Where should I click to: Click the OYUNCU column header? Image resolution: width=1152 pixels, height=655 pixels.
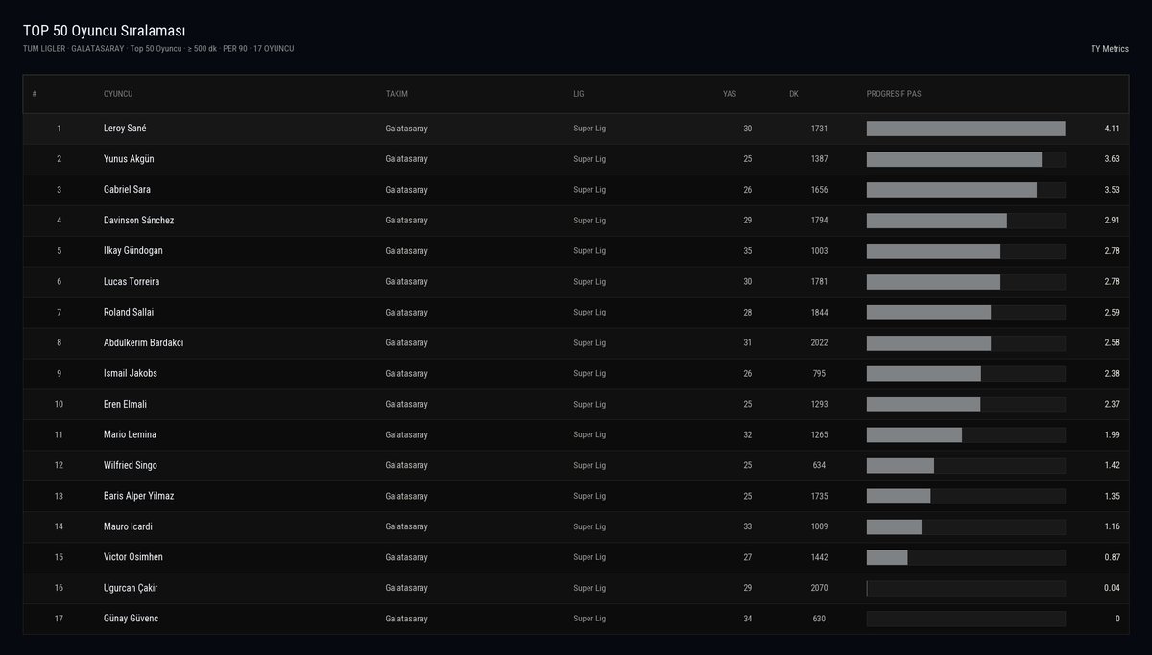(x=118, y=94)
